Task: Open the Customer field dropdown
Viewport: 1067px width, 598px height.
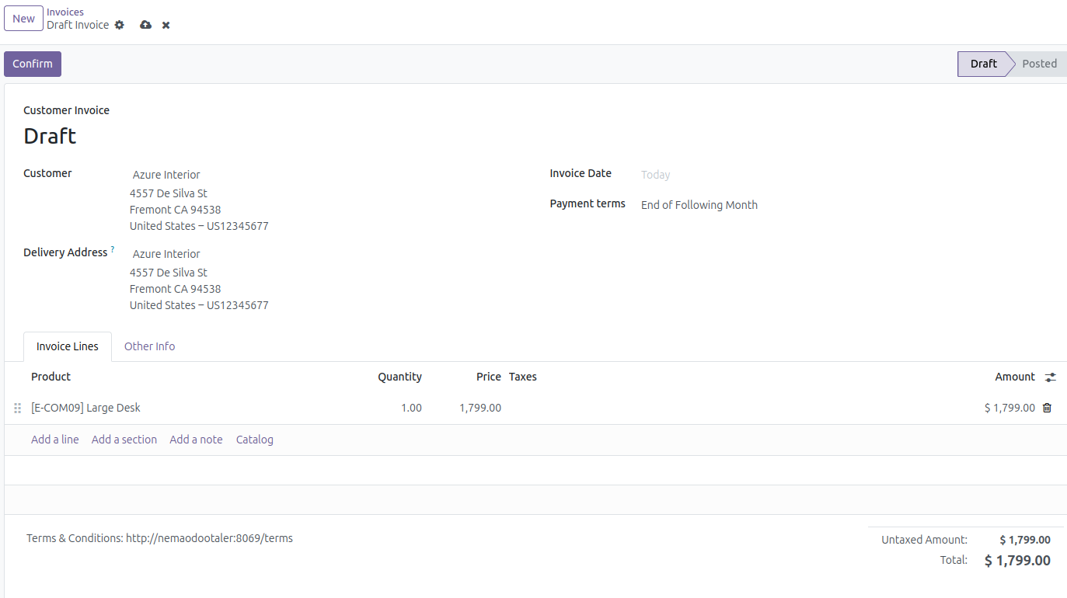Action: coord(311,175)
